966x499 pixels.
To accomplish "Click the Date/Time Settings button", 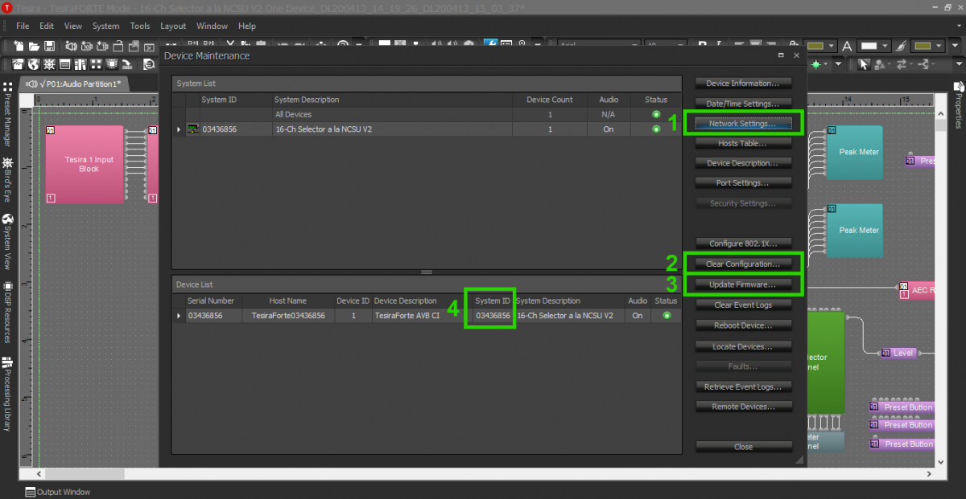I will pos(743,104).
